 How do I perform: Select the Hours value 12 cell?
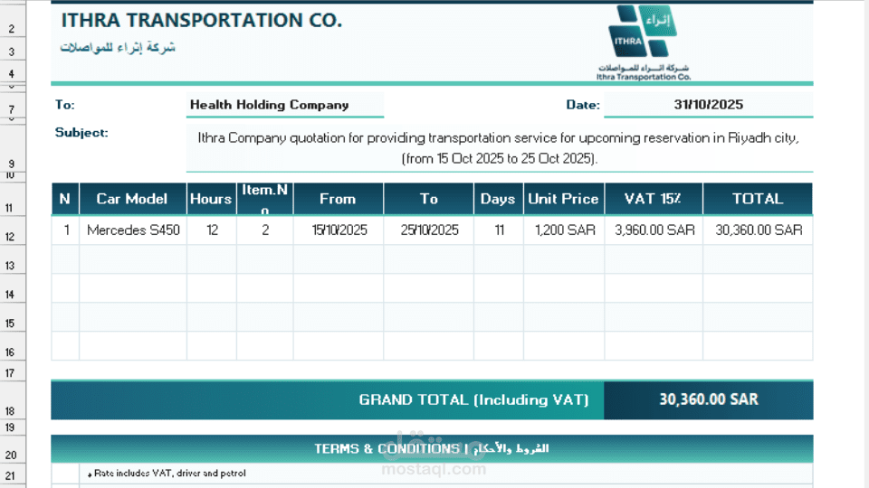pos(212,230)
